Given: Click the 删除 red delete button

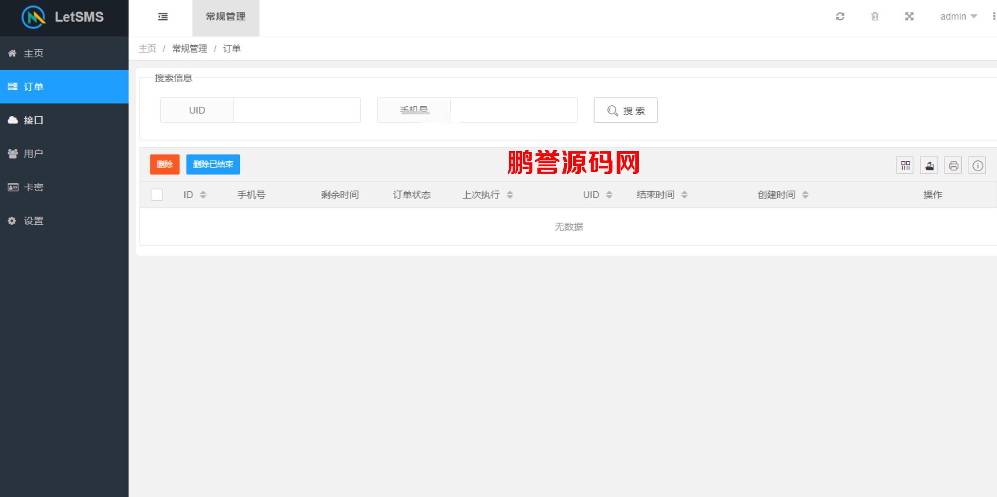Looking at the screenshot, I should [164, 164].
